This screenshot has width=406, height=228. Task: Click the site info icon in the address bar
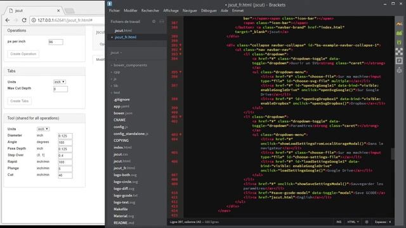[34, 20]
